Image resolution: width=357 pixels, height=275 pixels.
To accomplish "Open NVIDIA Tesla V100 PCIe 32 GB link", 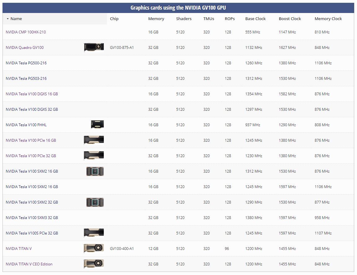I will click(x=31, y=156).
